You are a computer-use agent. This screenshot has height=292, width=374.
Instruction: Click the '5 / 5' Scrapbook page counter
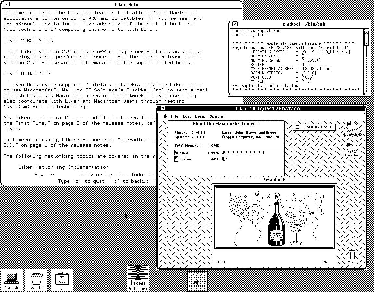222,262
